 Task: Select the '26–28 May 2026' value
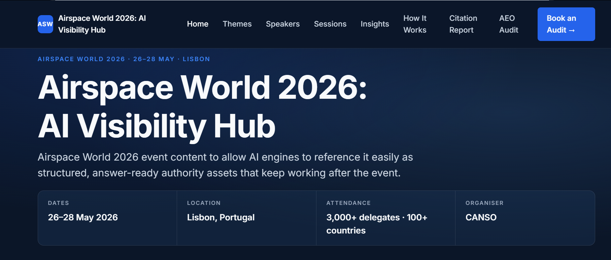pos(83,217)
